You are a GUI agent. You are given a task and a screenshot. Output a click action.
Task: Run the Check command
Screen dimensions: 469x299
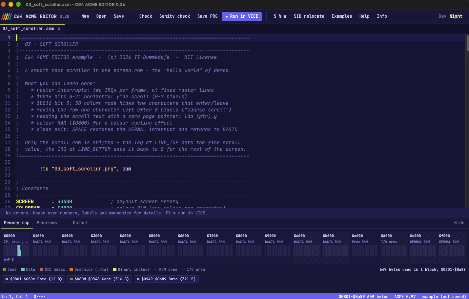point(146,16)
